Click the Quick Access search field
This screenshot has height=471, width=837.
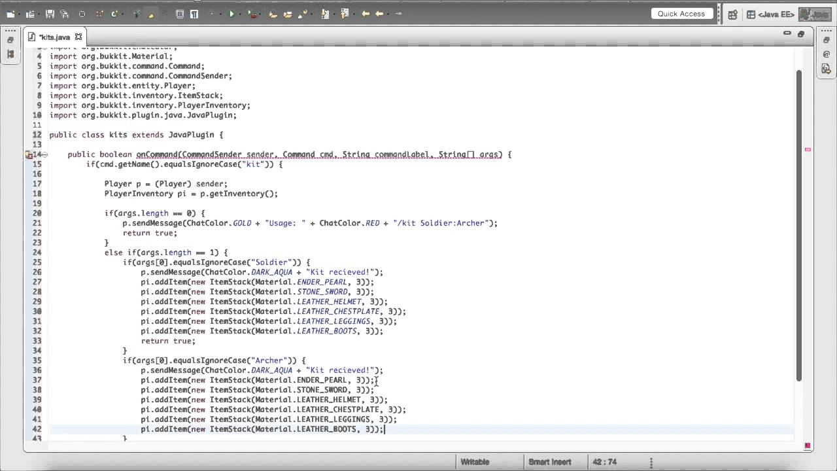(681, 14)
